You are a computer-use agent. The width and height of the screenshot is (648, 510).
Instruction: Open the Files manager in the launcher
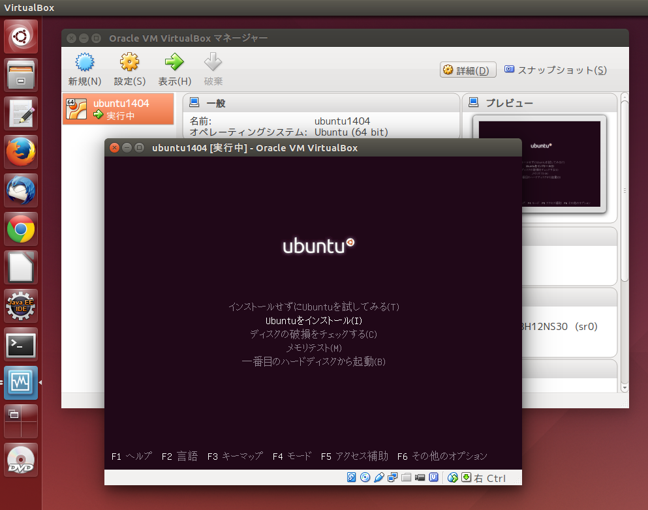[21, 75]
